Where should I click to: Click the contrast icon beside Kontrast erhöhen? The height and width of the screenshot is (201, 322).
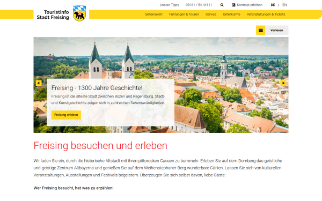(233, 5)
